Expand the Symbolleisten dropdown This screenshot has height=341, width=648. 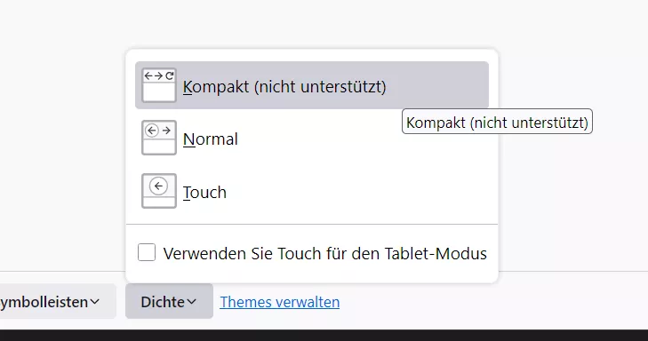click(57, 301)
